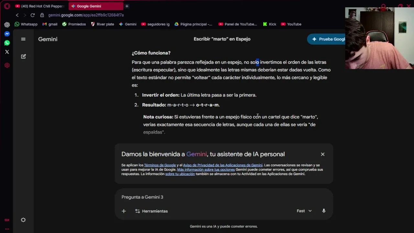Add a file with the plus icon

[124, 211]
